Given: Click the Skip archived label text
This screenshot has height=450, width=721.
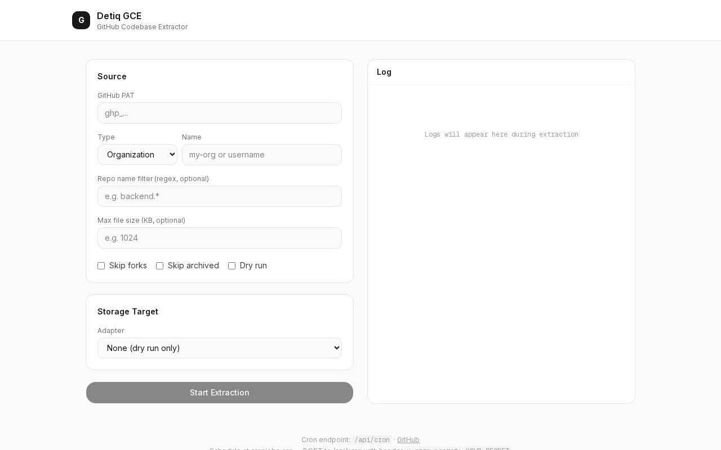Looking at the screenshot, I should [193, 265].
